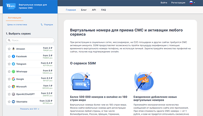The image size is (203, 116).
Task: Click the Регистрация link
Action: (178, 2)
